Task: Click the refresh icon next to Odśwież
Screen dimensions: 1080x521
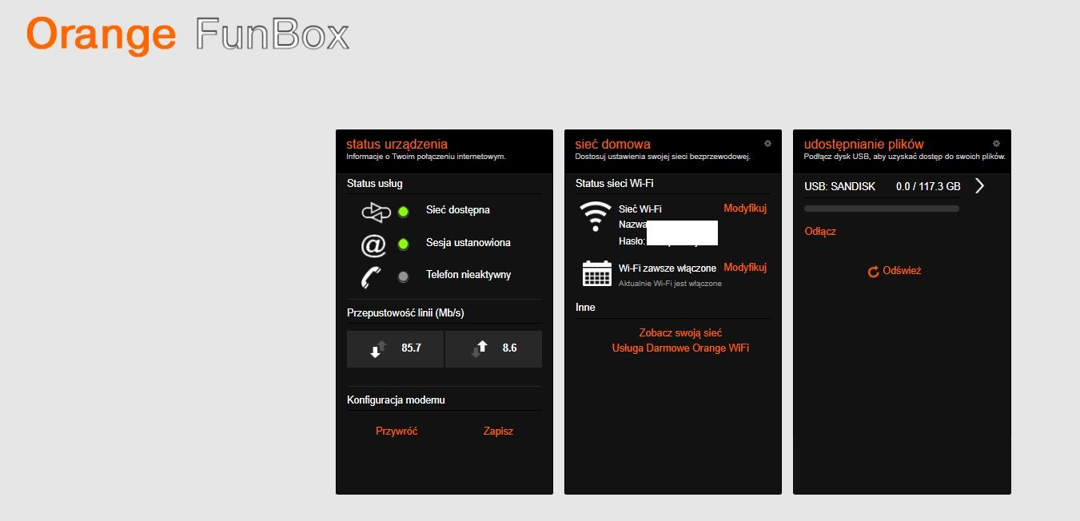Action: pyautogui.click(x=874, y=272)
